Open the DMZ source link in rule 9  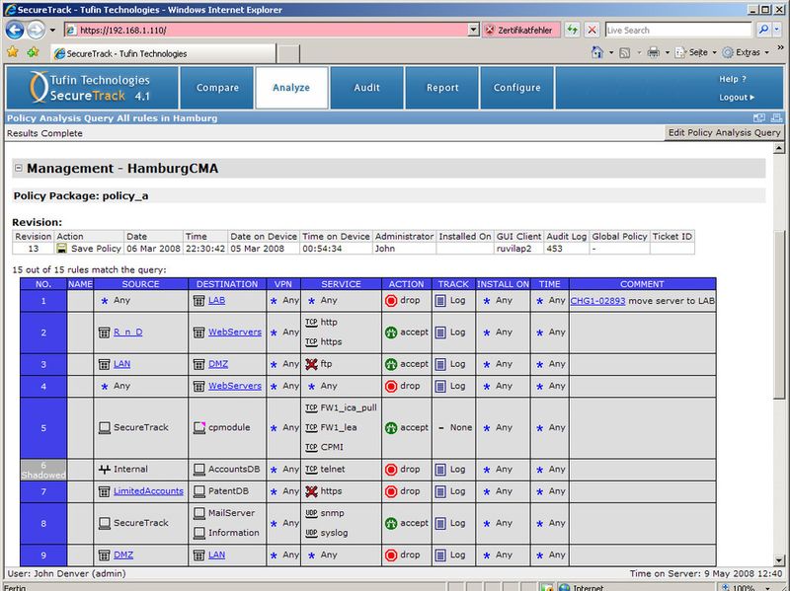(x=123, y=554)
